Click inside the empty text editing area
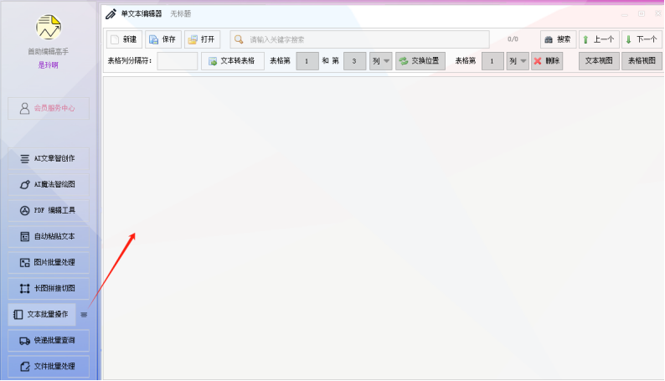The height and width of the screenshot is (381, 665). pyautogui.click(x=384, y=228)
